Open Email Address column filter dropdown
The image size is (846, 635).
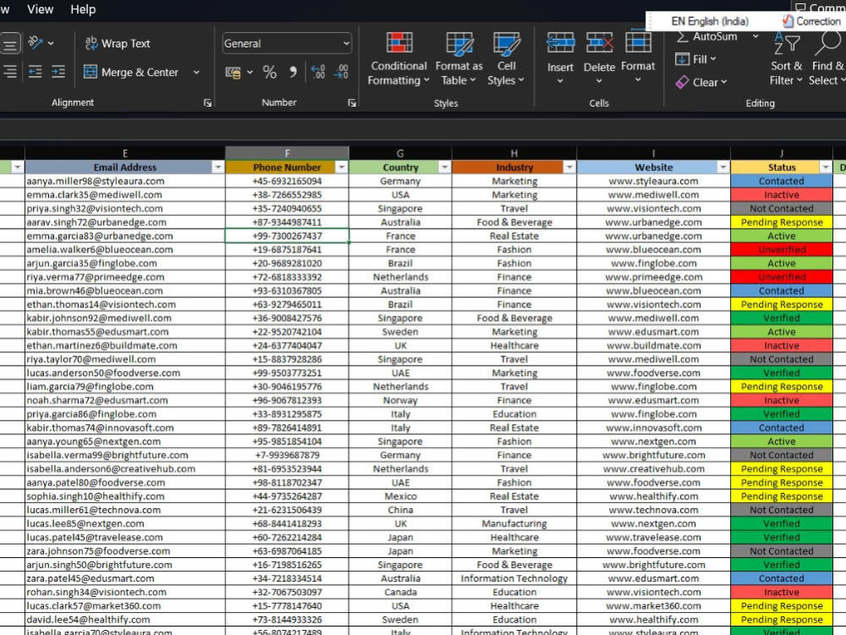click(217, 168)
